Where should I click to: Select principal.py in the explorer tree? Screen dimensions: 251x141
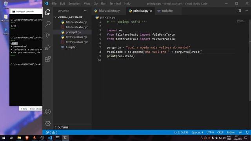point(73,32)
